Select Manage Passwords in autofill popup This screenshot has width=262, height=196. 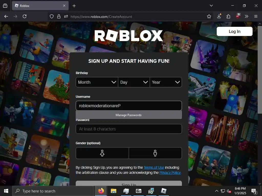129,115
